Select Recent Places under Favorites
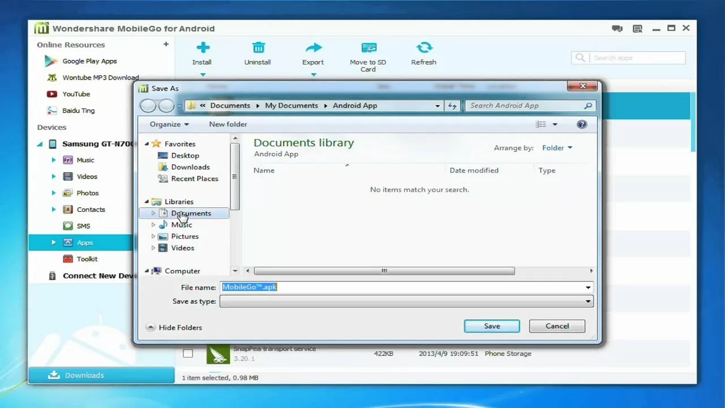725x408 pixels. [194, 178]
